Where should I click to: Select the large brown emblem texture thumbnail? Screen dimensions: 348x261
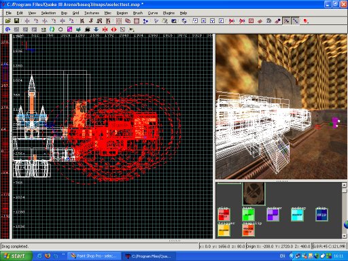[254, 194]
